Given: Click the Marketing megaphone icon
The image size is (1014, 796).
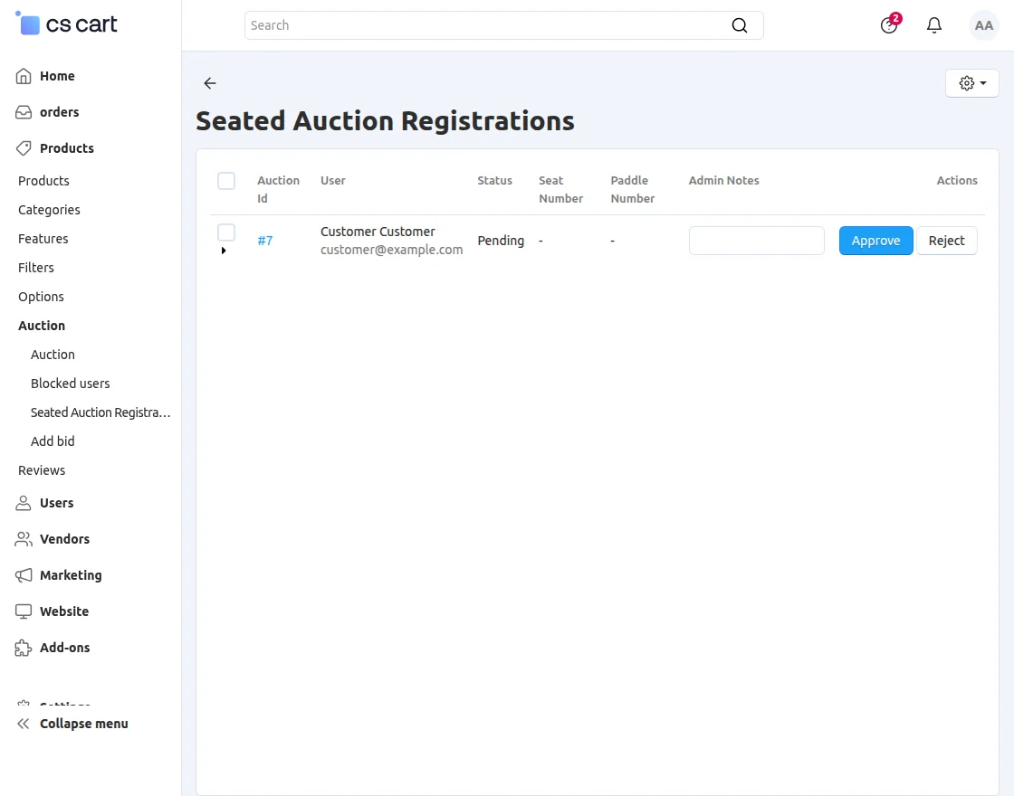Looking at the screenshot, I should pyautogui.click(x=24, y=575).
